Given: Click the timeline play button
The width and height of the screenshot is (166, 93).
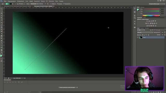Looking at the screenshot, I should [x=10, y=82].
